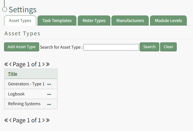Switch to the Task Templates tab
The image size is (193, 131).
coord(57,21)
